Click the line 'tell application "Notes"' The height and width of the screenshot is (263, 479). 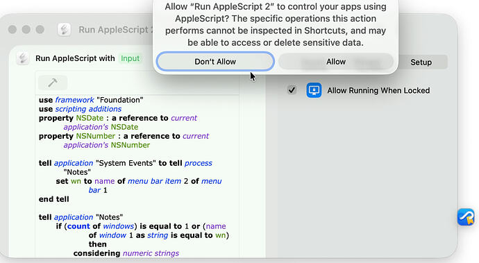pos(81,217)
